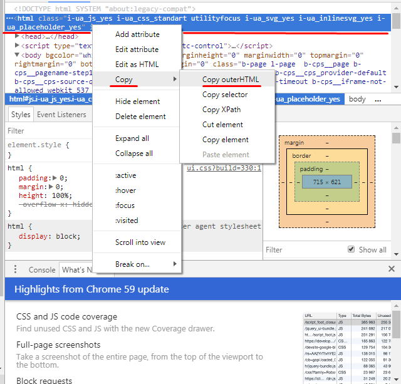Choose Copy outerHTML from submenu

(230, 80)
